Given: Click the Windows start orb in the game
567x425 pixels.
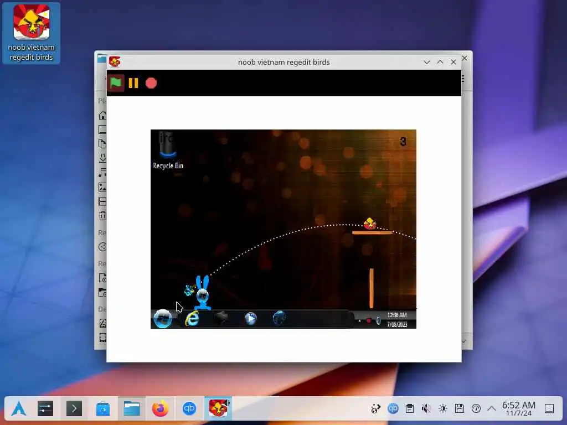Looking at the screenshot, I should point(163,318).
